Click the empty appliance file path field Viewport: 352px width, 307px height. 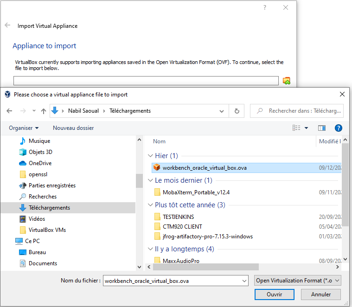(x=146, y=81)
